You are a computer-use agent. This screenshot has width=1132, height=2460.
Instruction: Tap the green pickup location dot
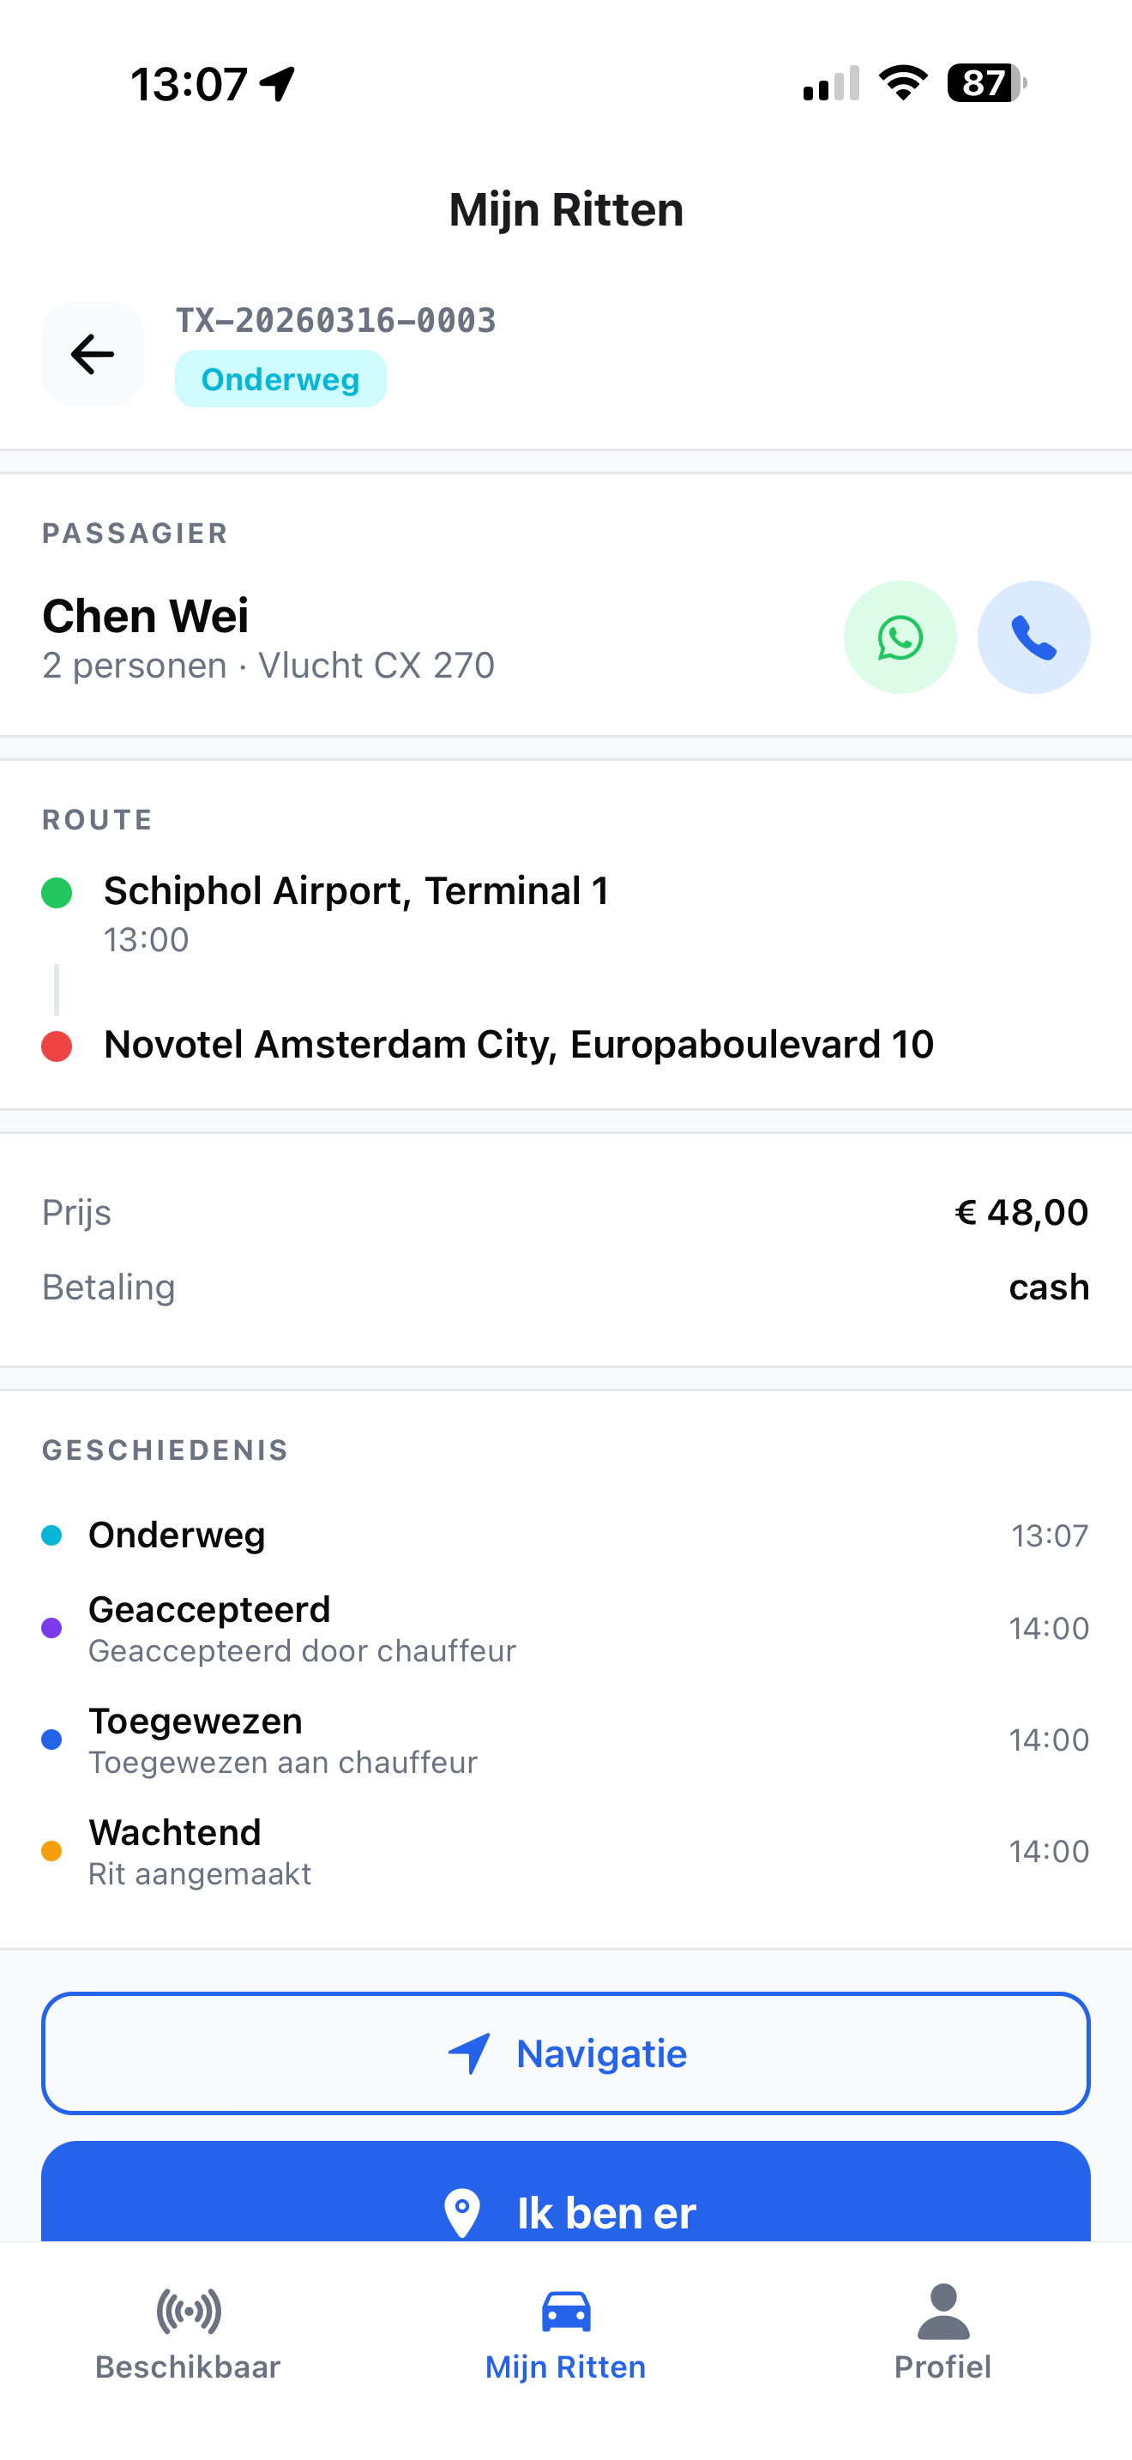tap(57, 893)
